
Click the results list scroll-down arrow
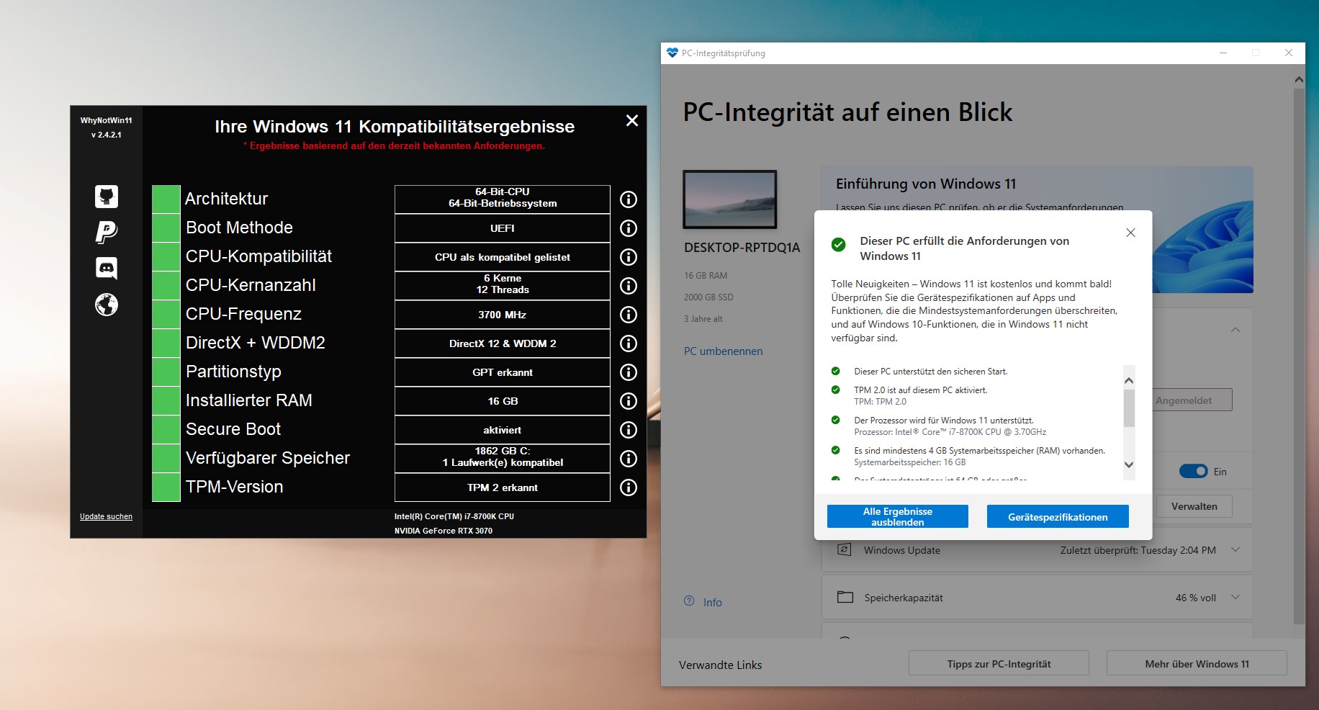click(x=1129, y=465)
